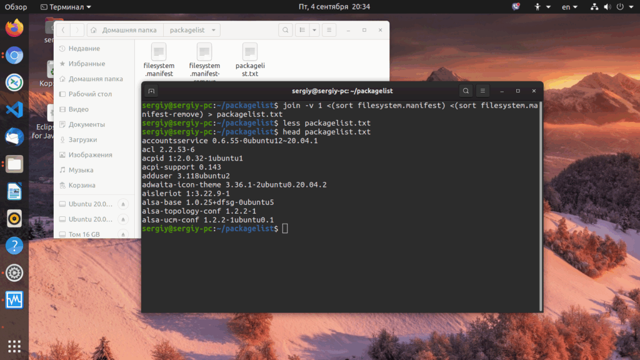Screen dimensions: 640x360
Task: Open view options dropdown arrow
Action: (x=314, y=30)
